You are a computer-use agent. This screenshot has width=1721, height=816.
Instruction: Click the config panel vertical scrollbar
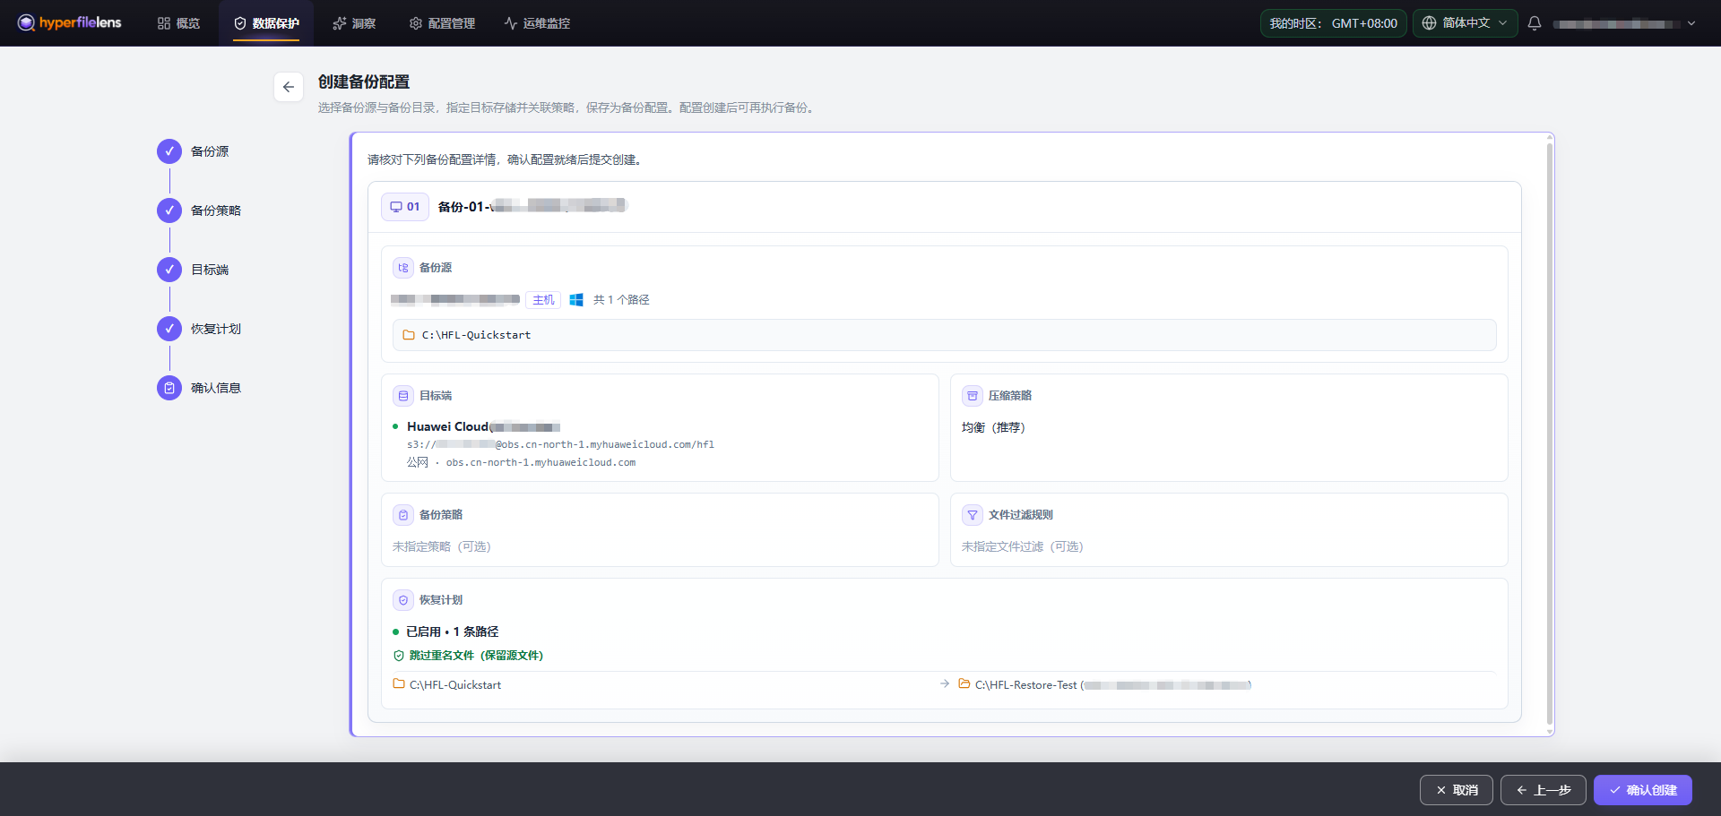coord(1550,434)
